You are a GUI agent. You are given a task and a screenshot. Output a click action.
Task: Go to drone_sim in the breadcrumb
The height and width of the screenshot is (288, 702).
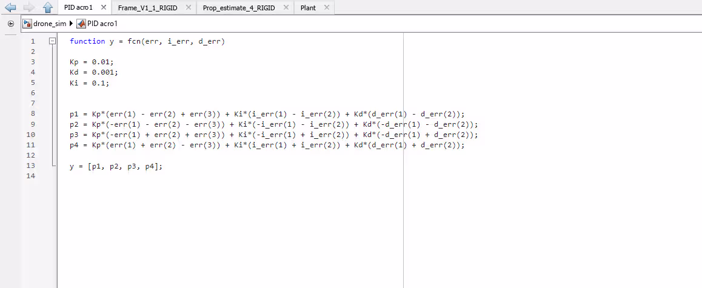(50, 24)
